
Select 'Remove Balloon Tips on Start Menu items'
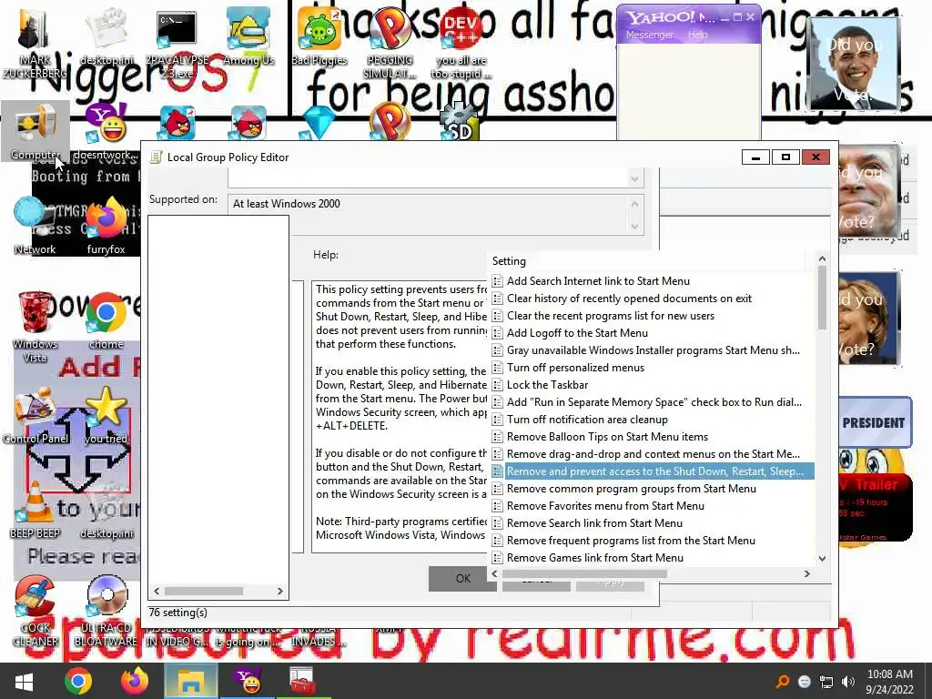tap(607, 437)
